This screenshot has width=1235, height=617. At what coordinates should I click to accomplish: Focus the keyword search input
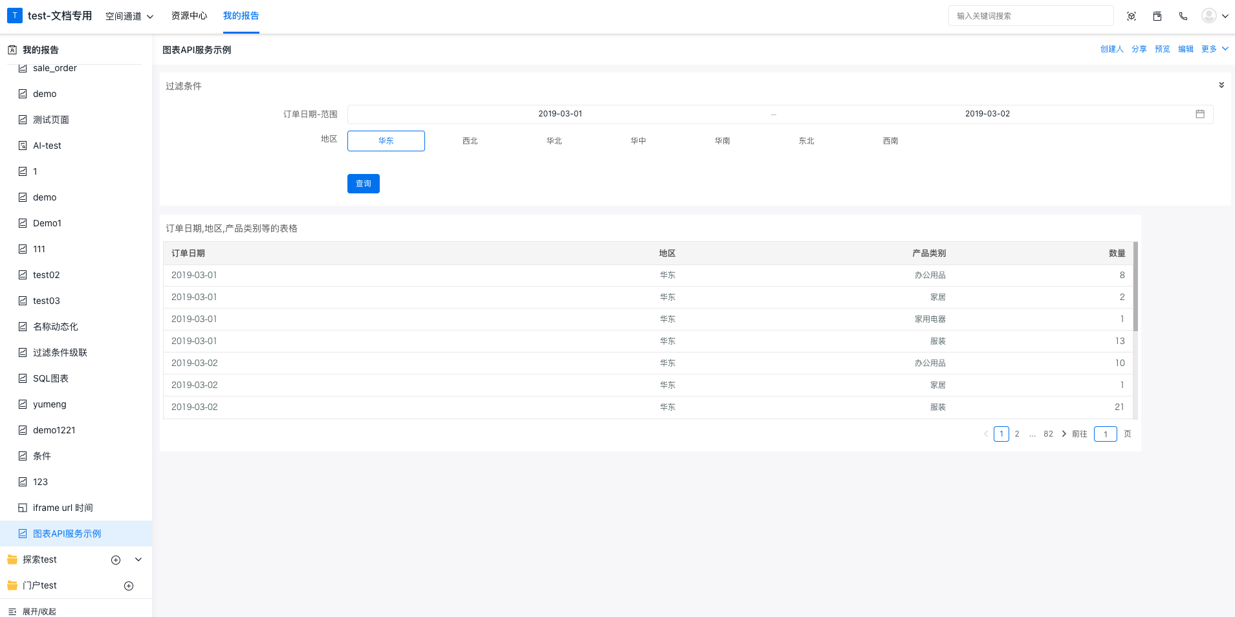click(1031, 16)
